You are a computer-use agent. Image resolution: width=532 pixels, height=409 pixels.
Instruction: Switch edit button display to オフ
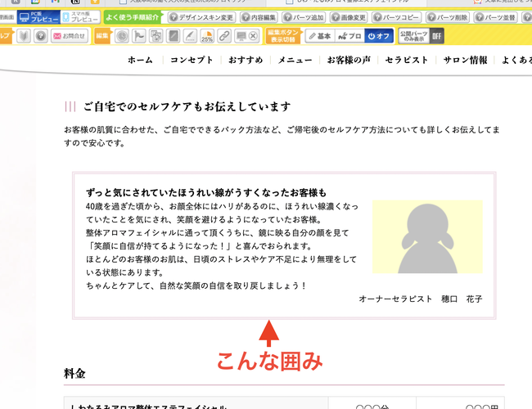pos(378,36)
